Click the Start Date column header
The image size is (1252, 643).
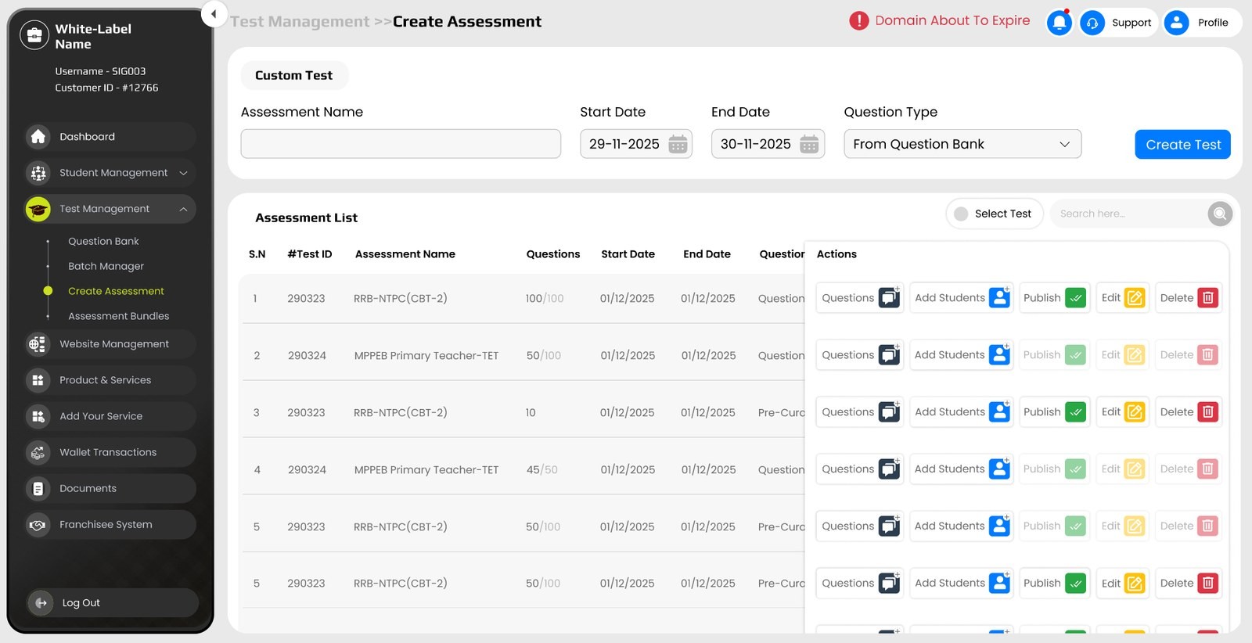click(x=628, y=254)
